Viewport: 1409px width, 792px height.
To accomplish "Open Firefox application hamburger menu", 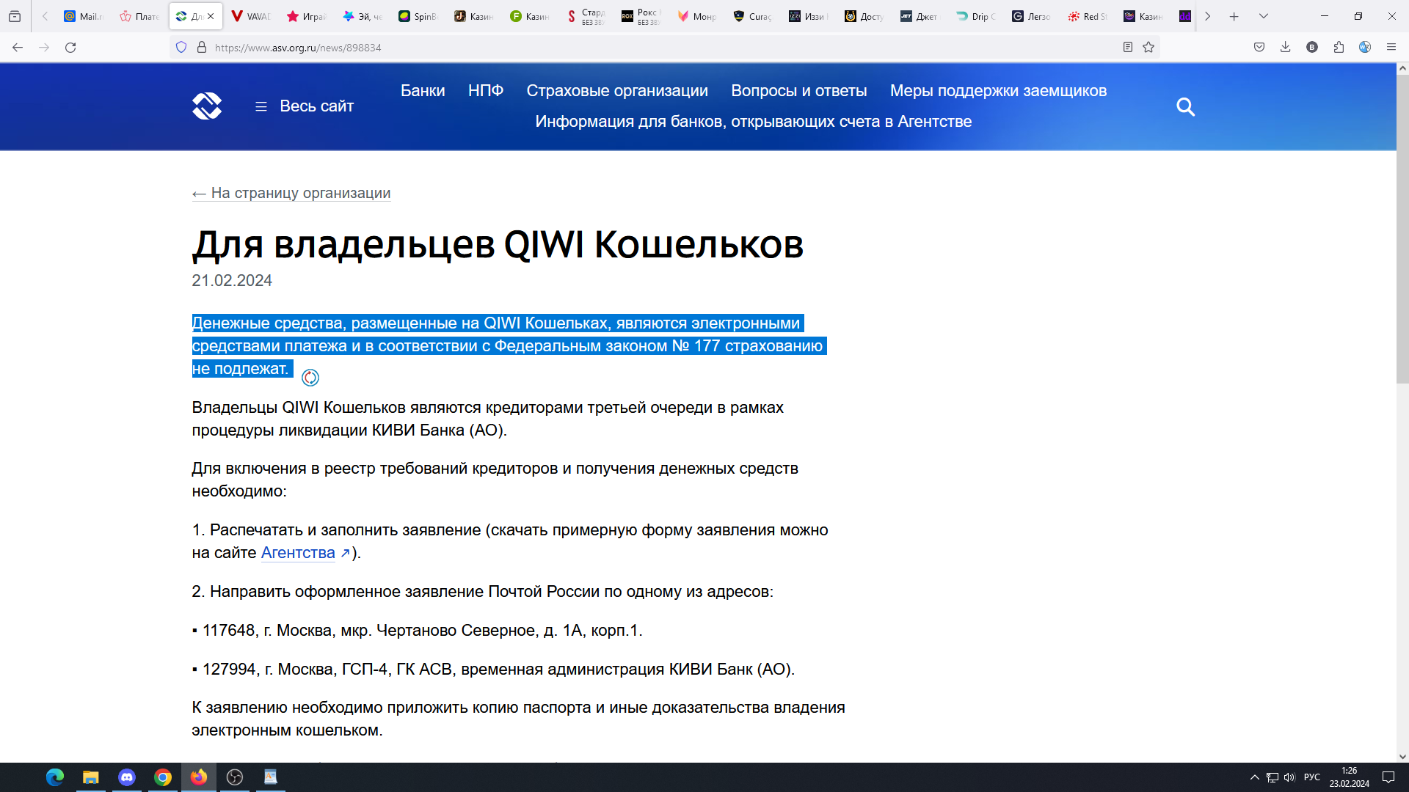I will click(x=1391, y=48).
